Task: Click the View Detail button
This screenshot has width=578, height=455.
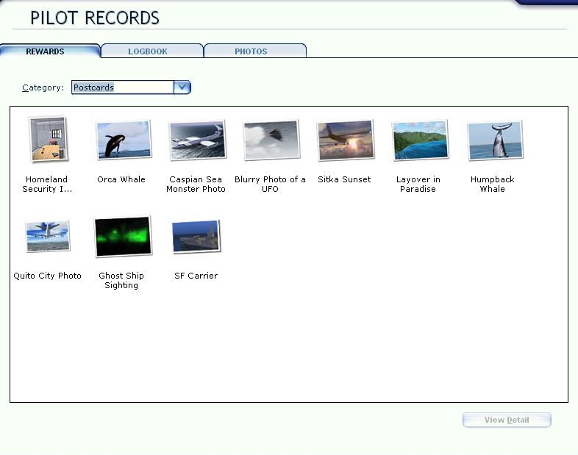Action: point(507,420)
